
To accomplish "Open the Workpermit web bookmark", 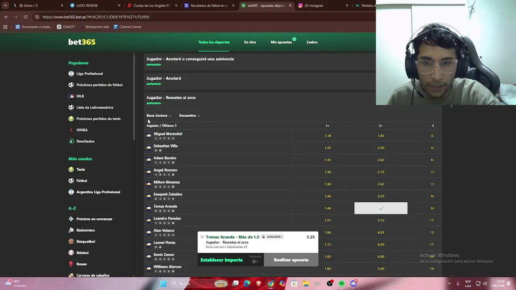I will 97,27.
